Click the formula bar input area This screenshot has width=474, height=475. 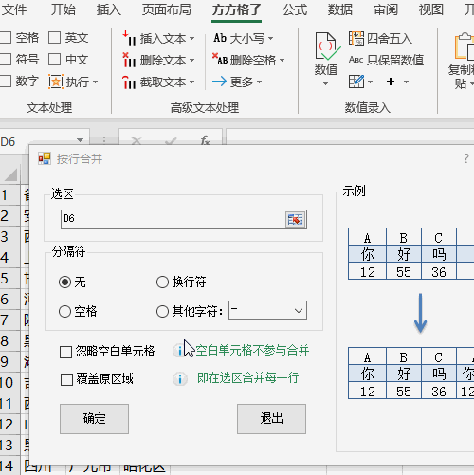coord(350,137)
